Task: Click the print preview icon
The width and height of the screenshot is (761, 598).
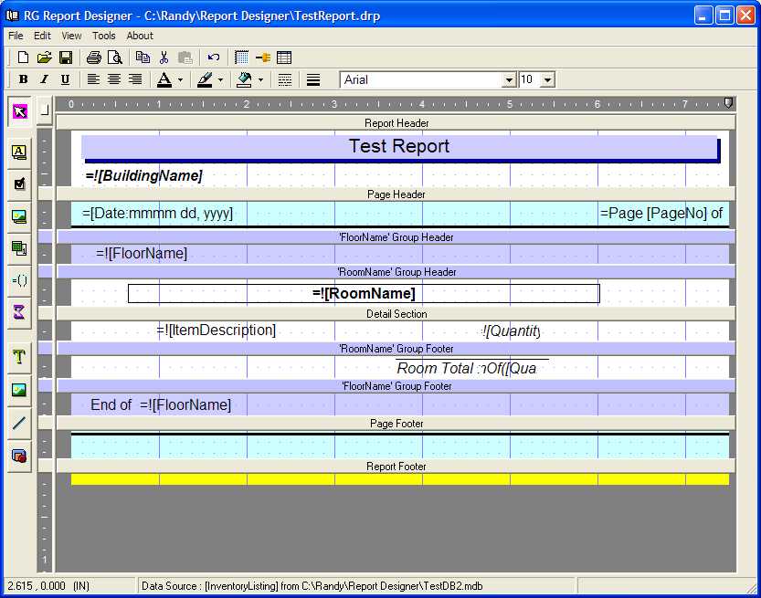Action: pos(113,58)
